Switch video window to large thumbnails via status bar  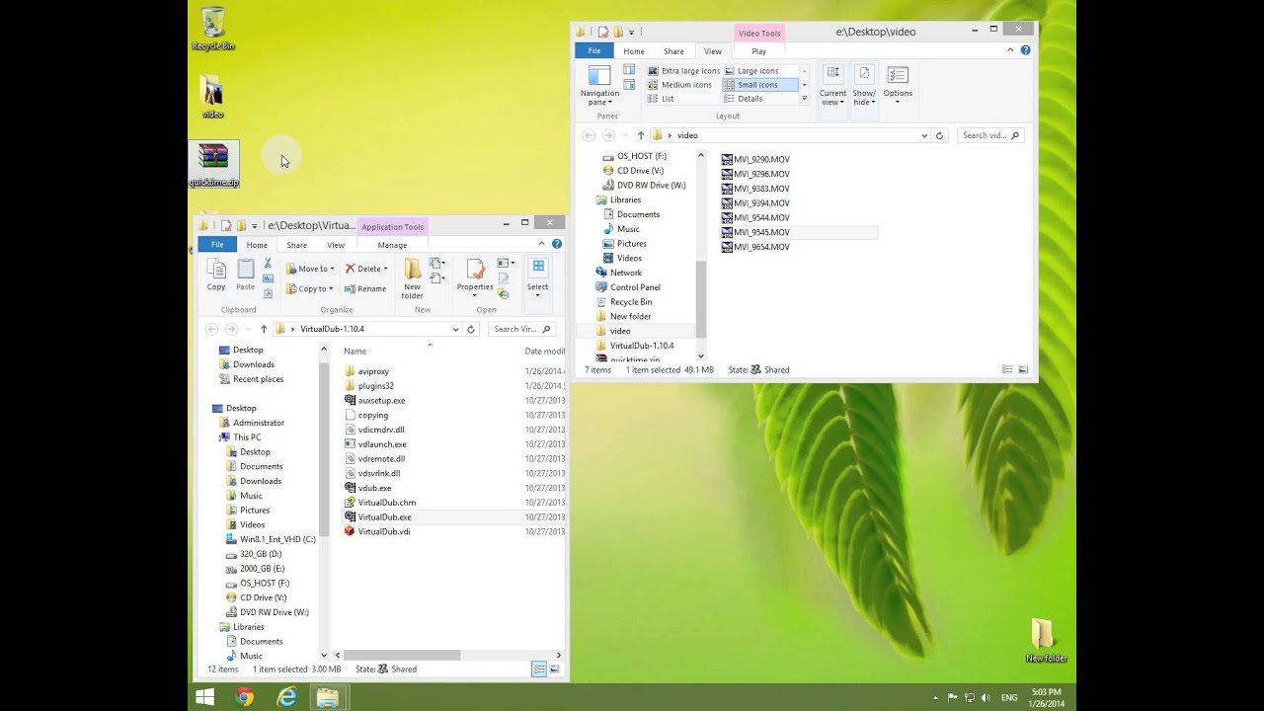click(1023, 369)
